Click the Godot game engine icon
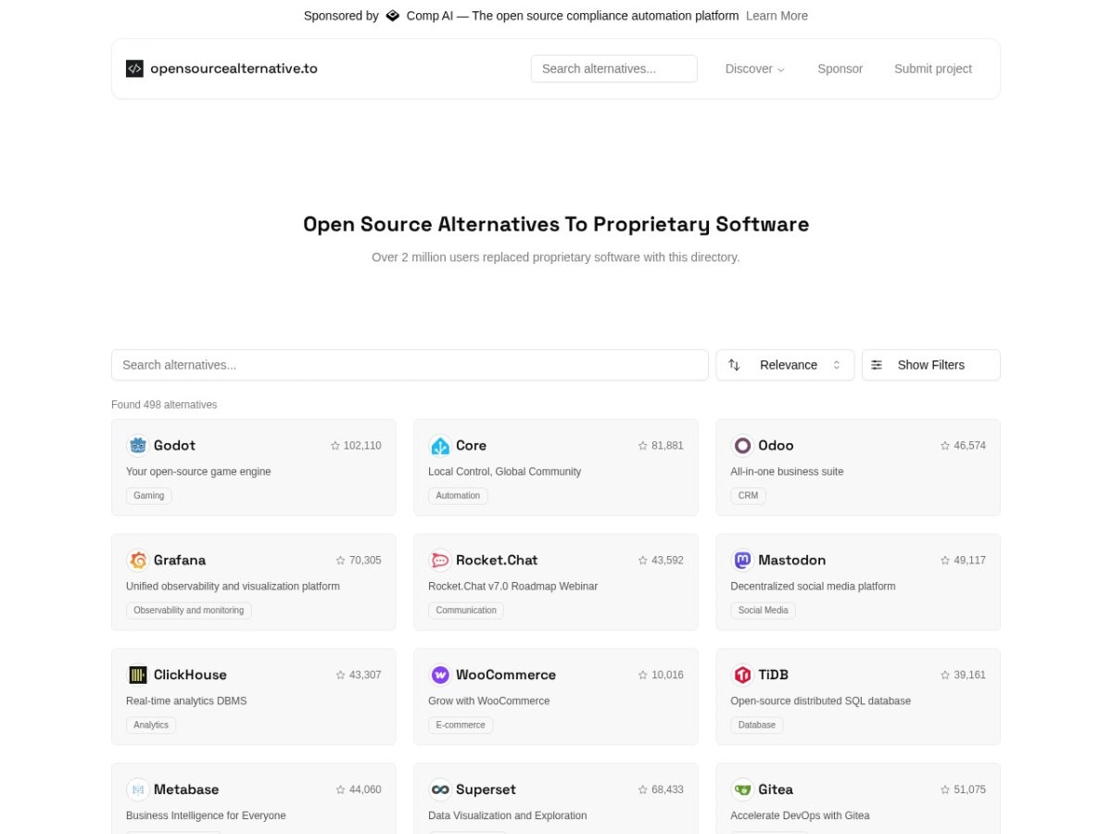 click(x=137, y=446)
